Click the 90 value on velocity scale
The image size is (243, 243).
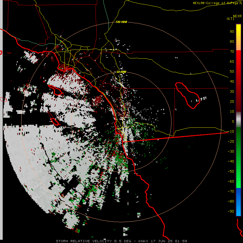232,32
